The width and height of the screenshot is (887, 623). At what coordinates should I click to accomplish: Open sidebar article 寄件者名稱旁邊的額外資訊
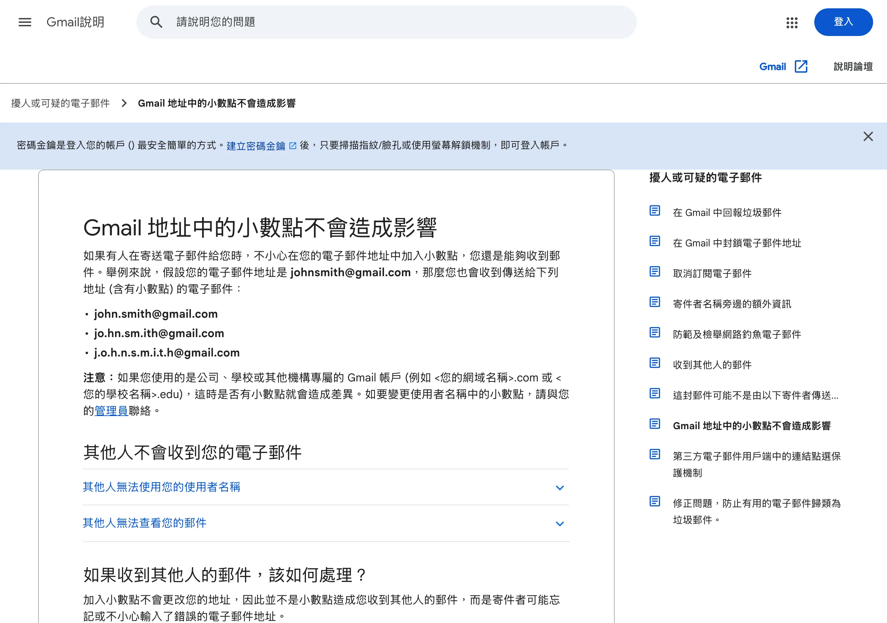tap(732, 304)
